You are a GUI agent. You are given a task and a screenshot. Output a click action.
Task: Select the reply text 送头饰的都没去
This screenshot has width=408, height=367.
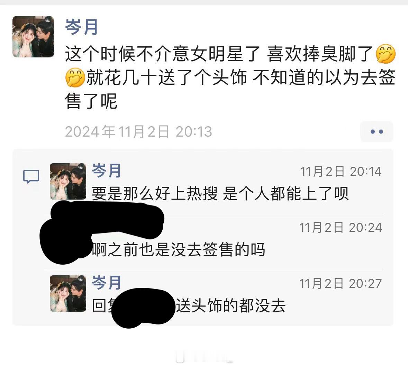231,306
